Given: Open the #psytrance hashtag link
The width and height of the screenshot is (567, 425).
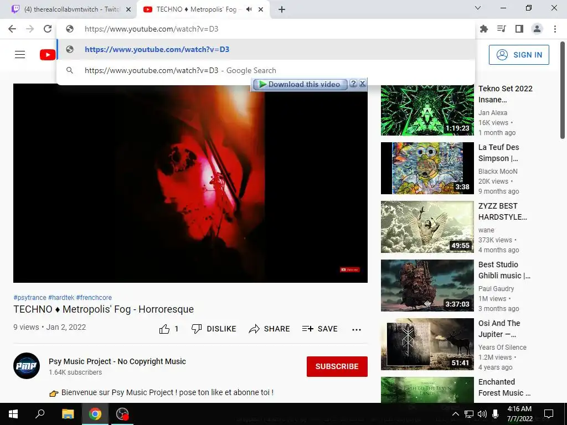Looking at the screenshot, I should coord(30,297).
